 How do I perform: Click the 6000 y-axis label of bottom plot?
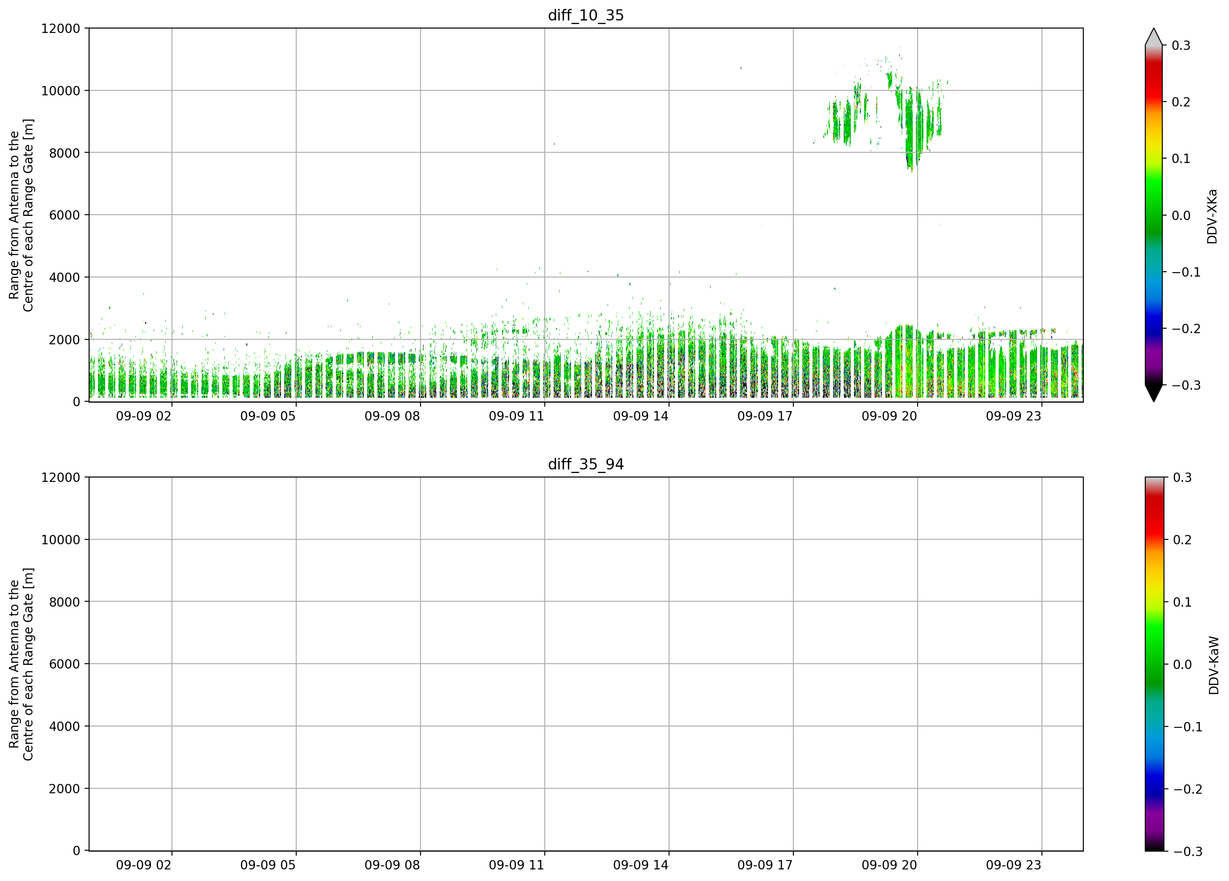coord(65,664)
